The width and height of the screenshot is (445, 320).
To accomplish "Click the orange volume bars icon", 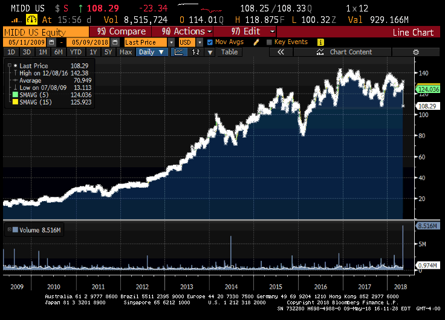I will [16, 20].
